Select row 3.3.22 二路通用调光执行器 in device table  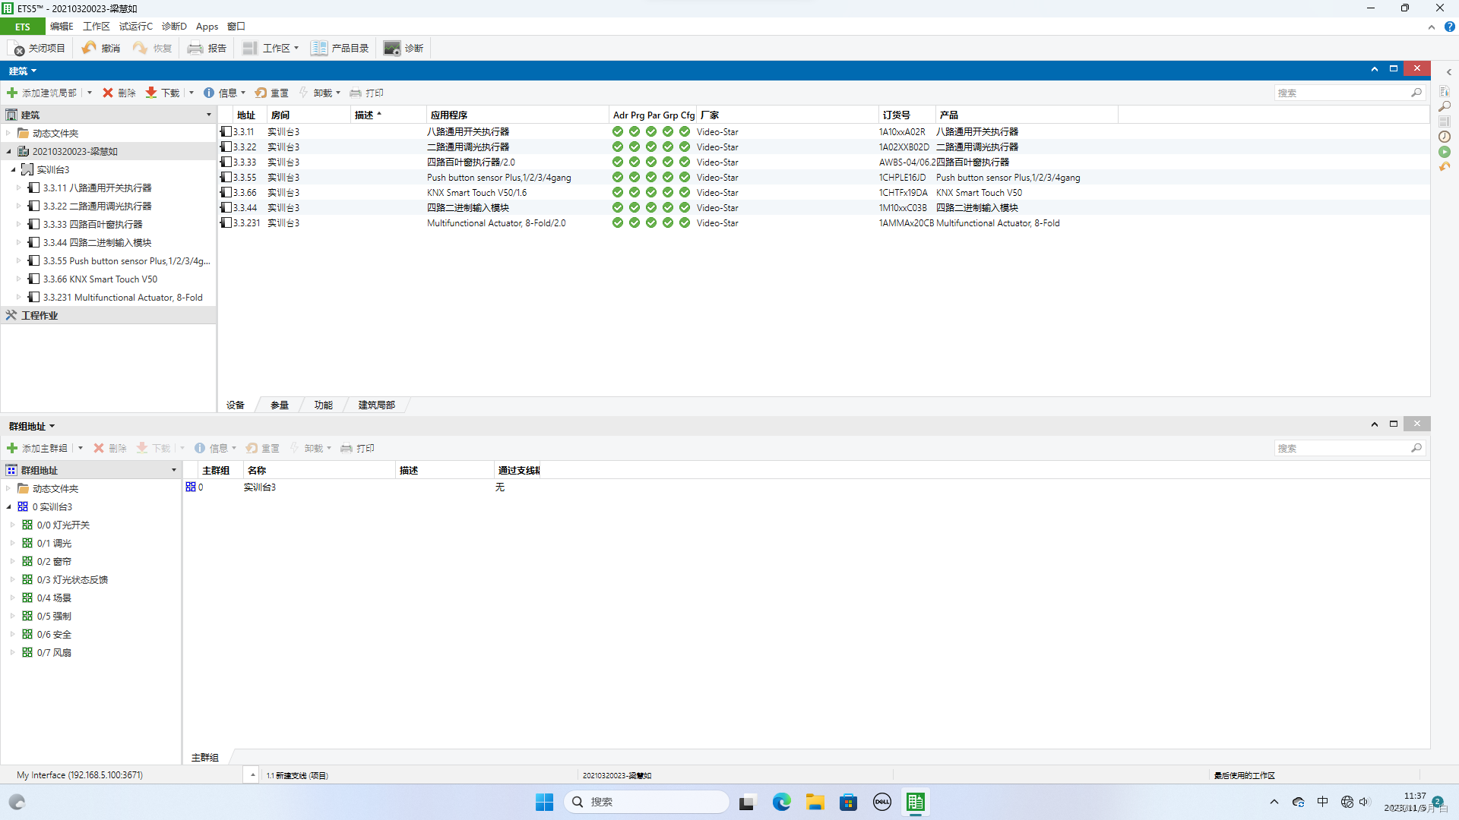pos(824,147)
